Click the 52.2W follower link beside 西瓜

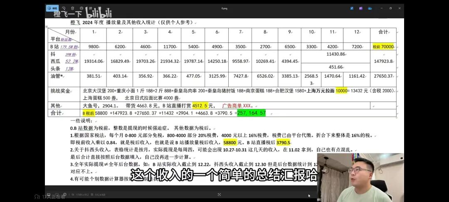[x=72, y=61]
